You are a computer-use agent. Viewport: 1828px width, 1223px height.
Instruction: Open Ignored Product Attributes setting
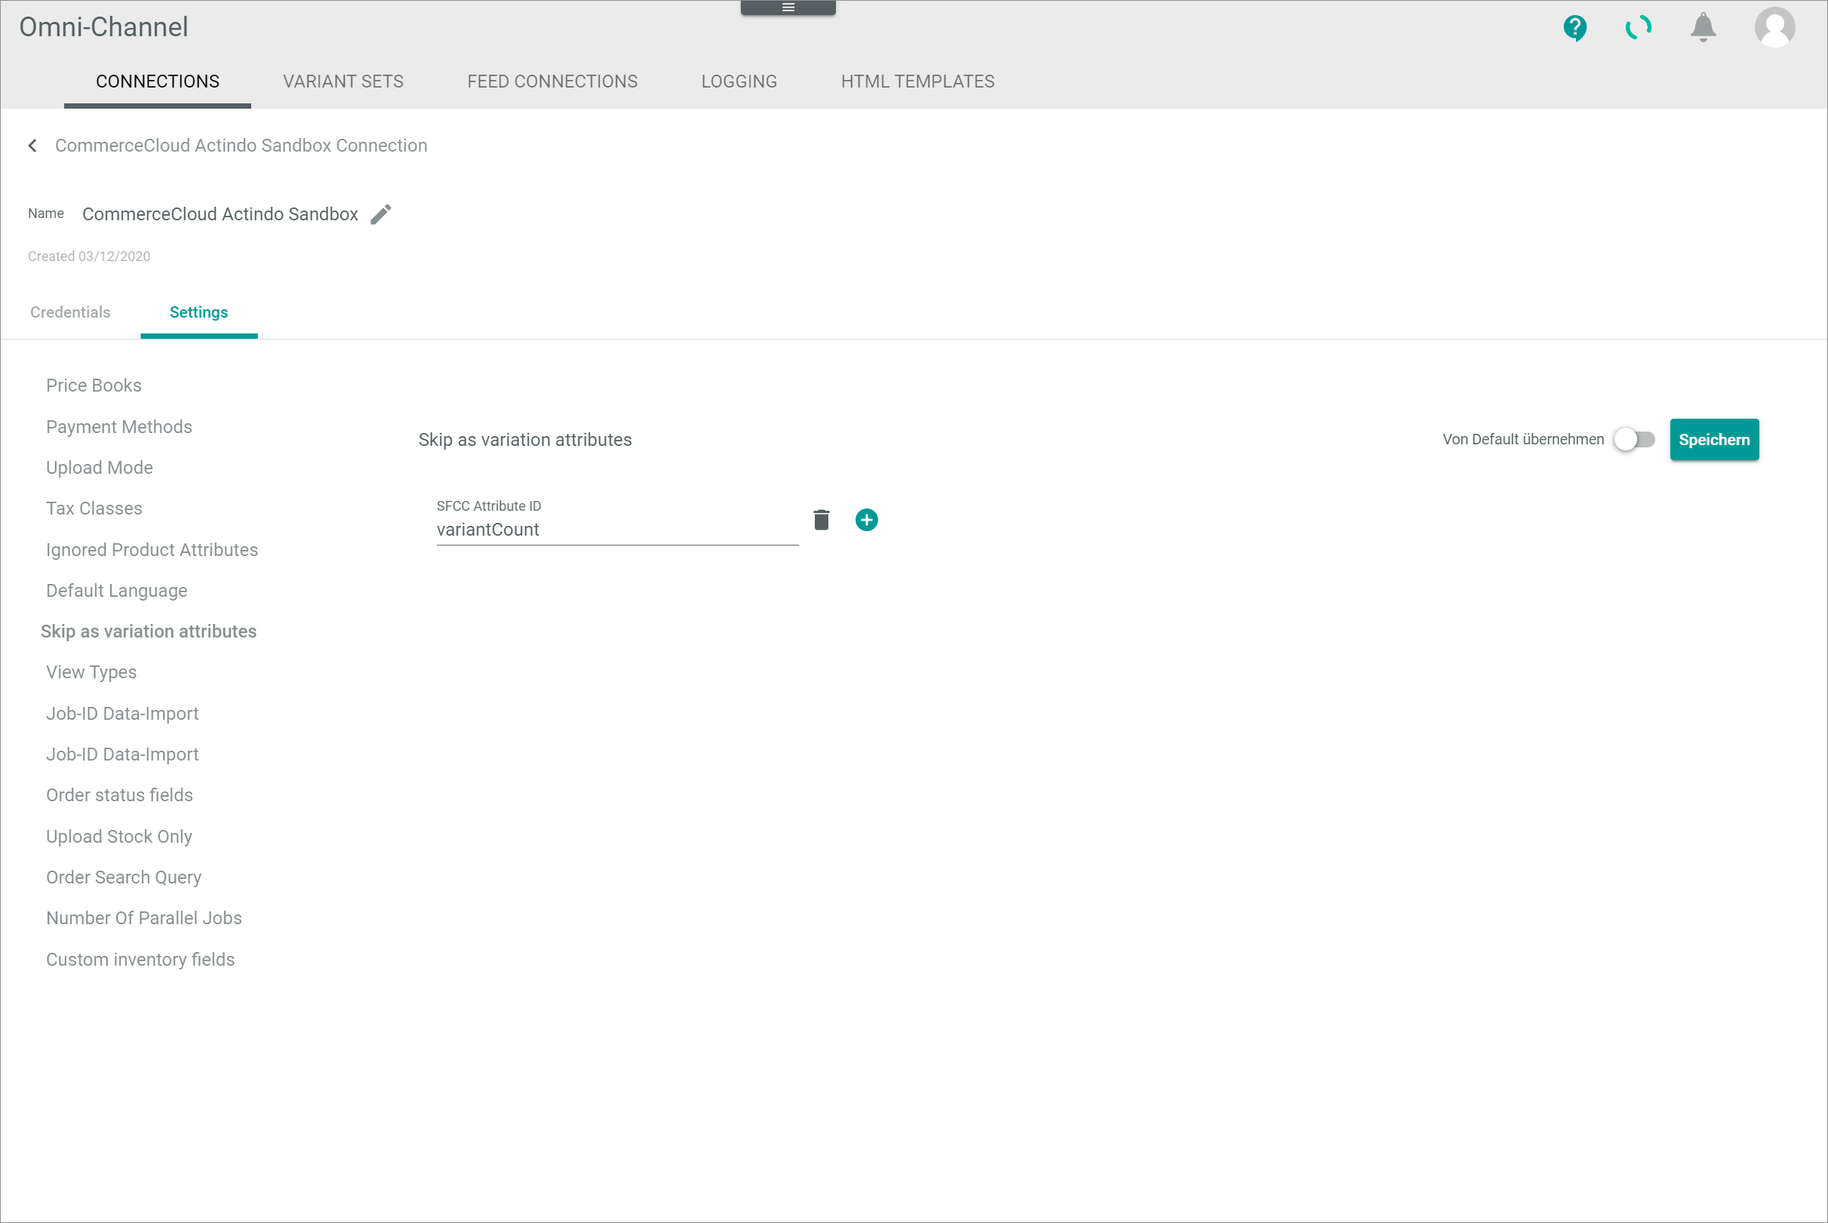click(x=152, y=550)
